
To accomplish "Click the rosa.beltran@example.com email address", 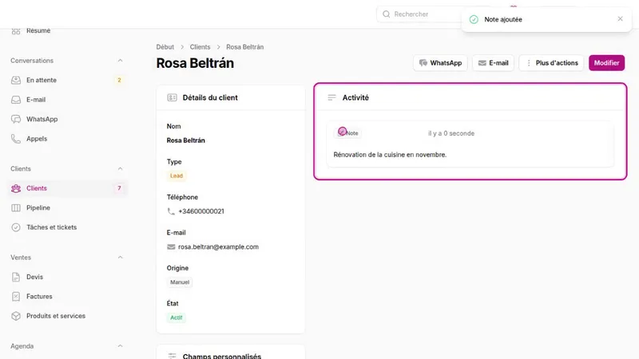I will click(x=218, y=247).
